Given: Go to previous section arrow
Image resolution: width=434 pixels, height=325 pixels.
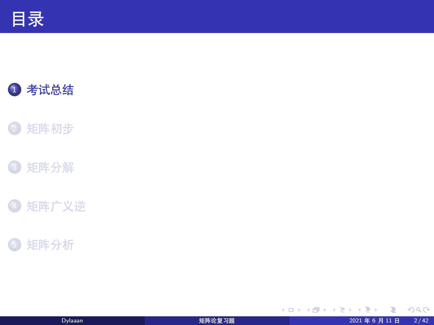Looking at the screenshot, I should point(359,310).
